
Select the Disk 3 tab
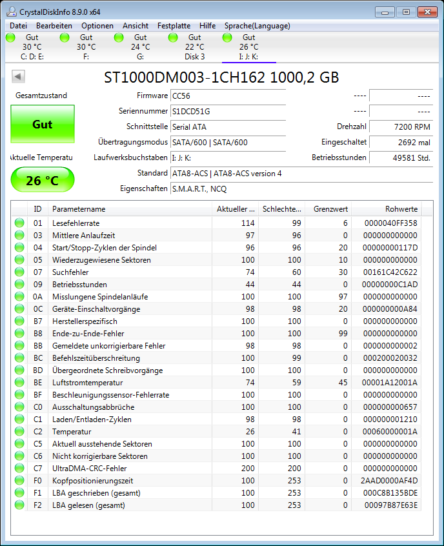coord(195,47)
